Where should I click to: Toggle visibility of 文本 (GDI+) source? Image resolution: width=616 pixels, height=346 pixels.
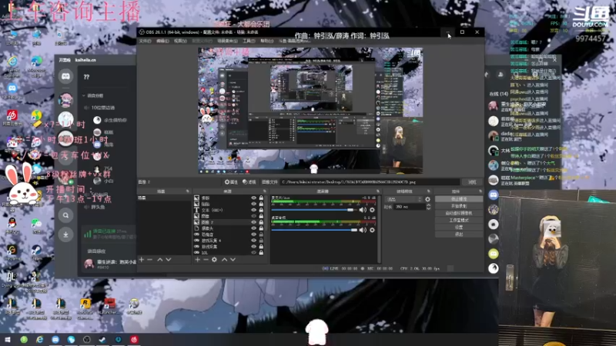(253, 210)
